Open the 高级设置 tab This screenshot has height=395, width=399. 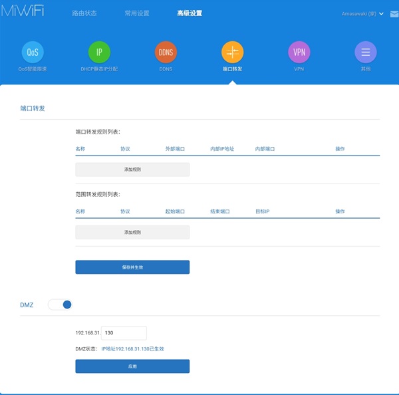(x=190, y=13)
